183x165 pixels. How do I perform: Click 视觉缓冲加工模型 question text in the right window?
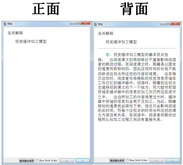[121, 42]
